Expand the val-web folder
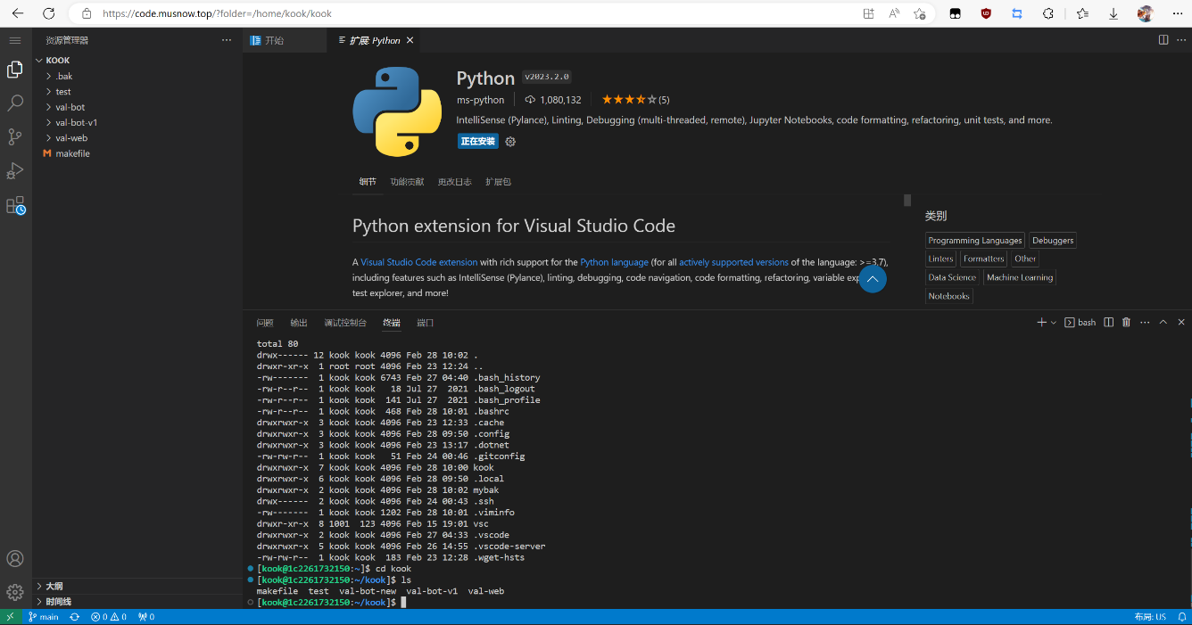1192x625 pixels. click(137, 138)
